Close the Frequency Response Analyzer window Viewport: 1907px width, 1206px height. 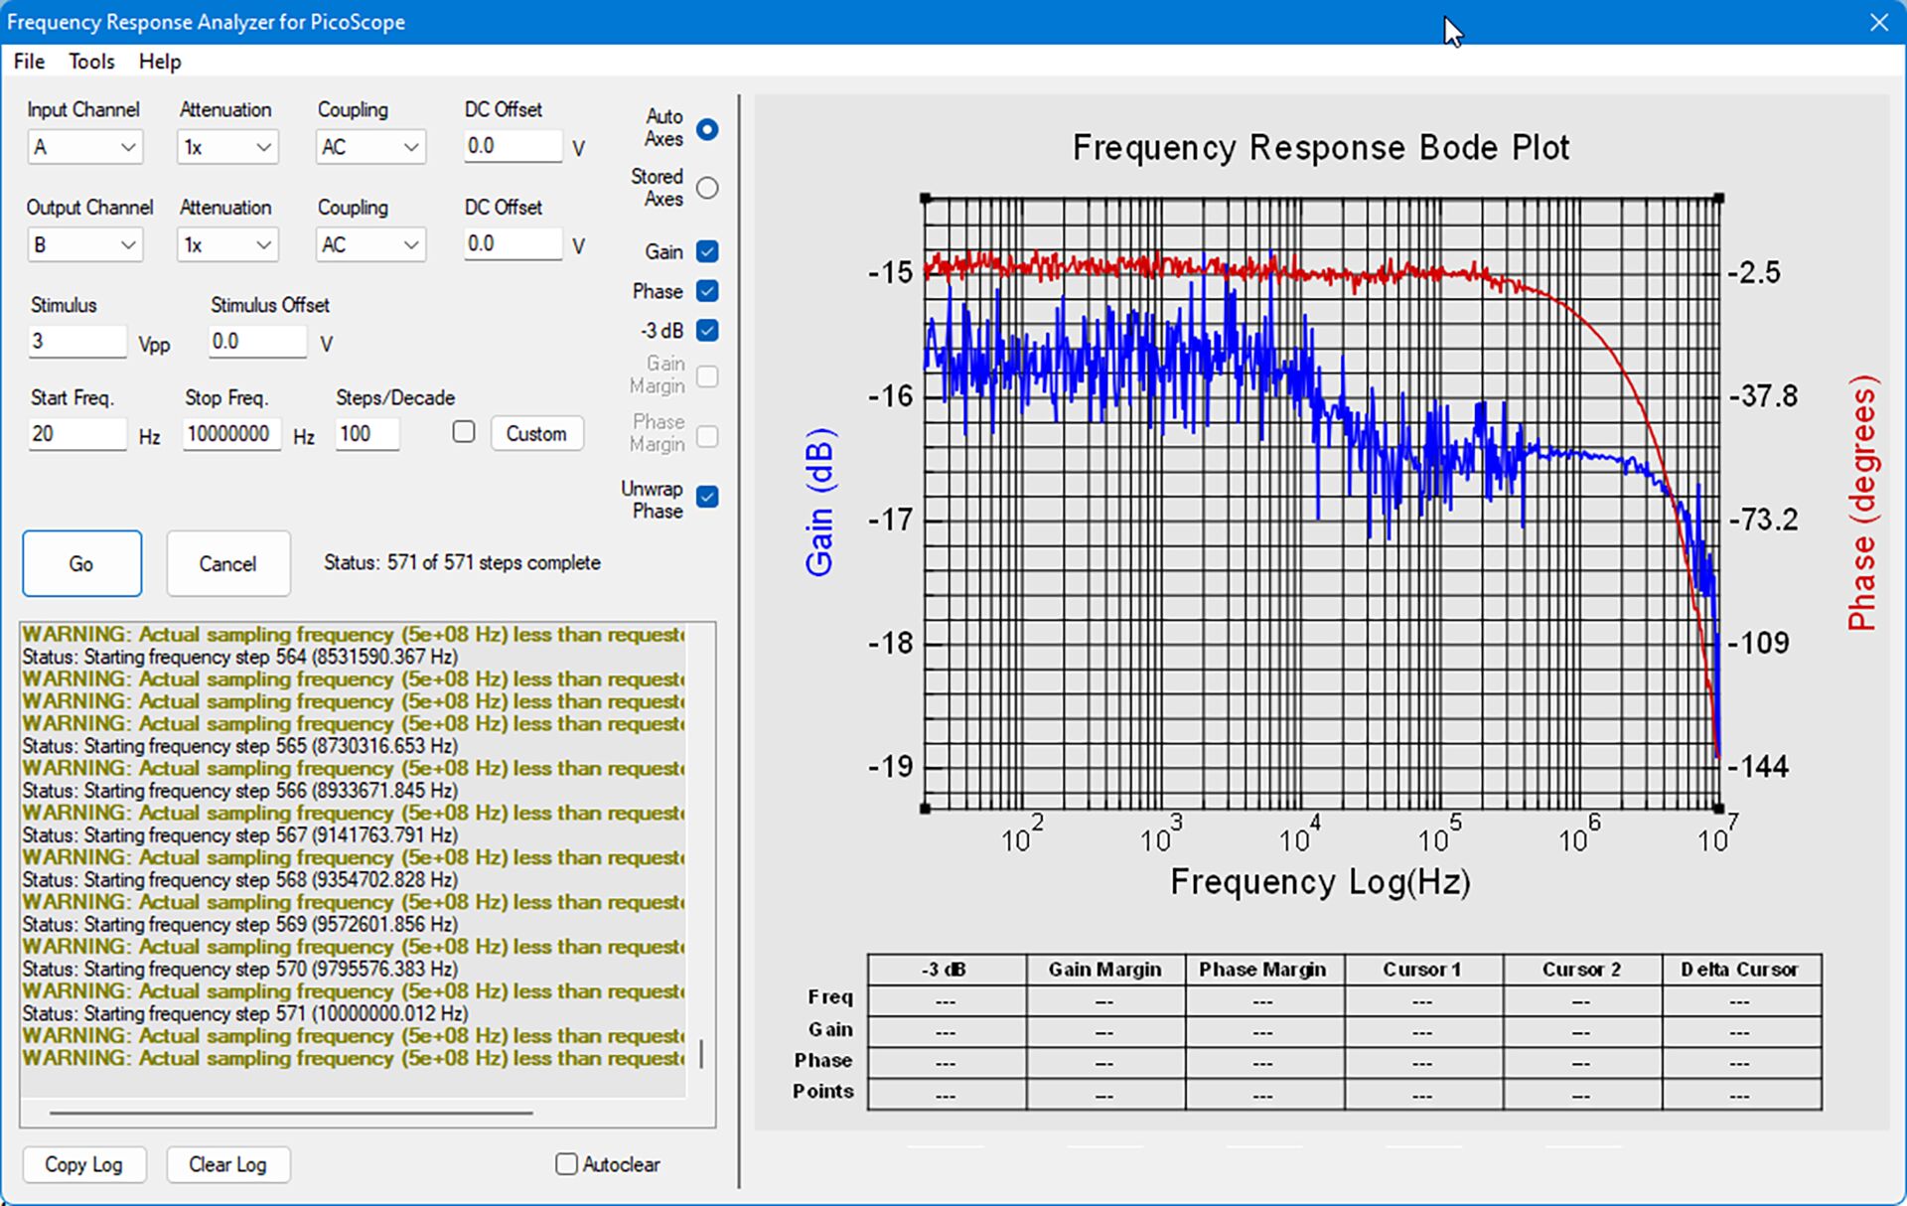tap(1878, 22)
